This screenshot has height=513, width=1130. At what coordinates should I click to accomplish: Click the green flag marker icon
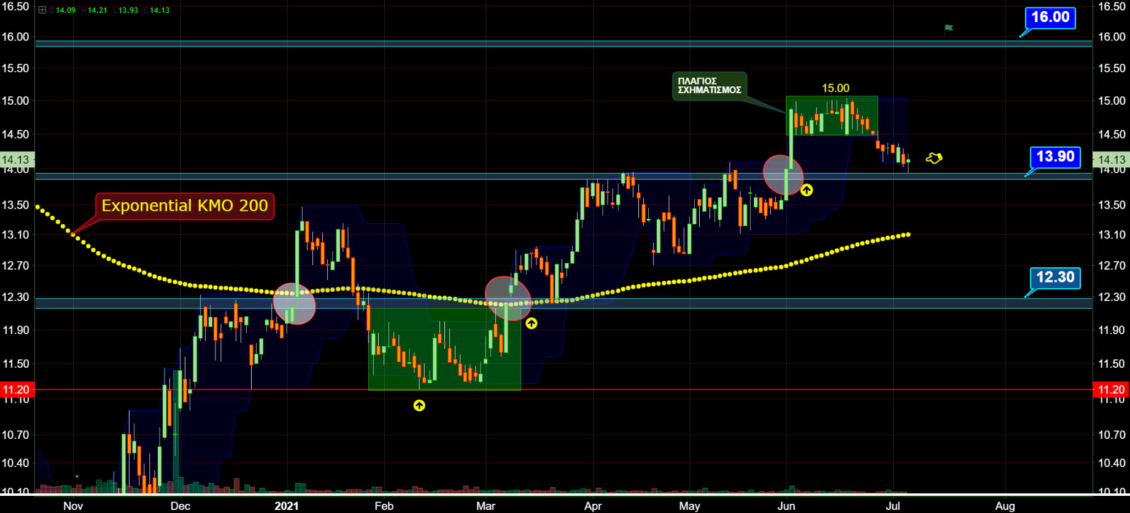pos(948,28)
